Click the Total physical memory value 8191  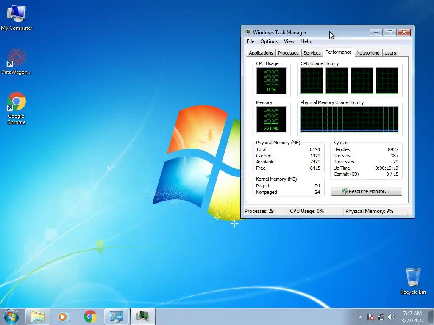(315, 149)
